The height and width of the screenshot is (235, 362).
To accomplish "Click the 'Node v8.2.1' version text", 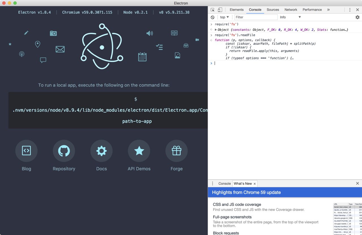I will tap(135, 12).
